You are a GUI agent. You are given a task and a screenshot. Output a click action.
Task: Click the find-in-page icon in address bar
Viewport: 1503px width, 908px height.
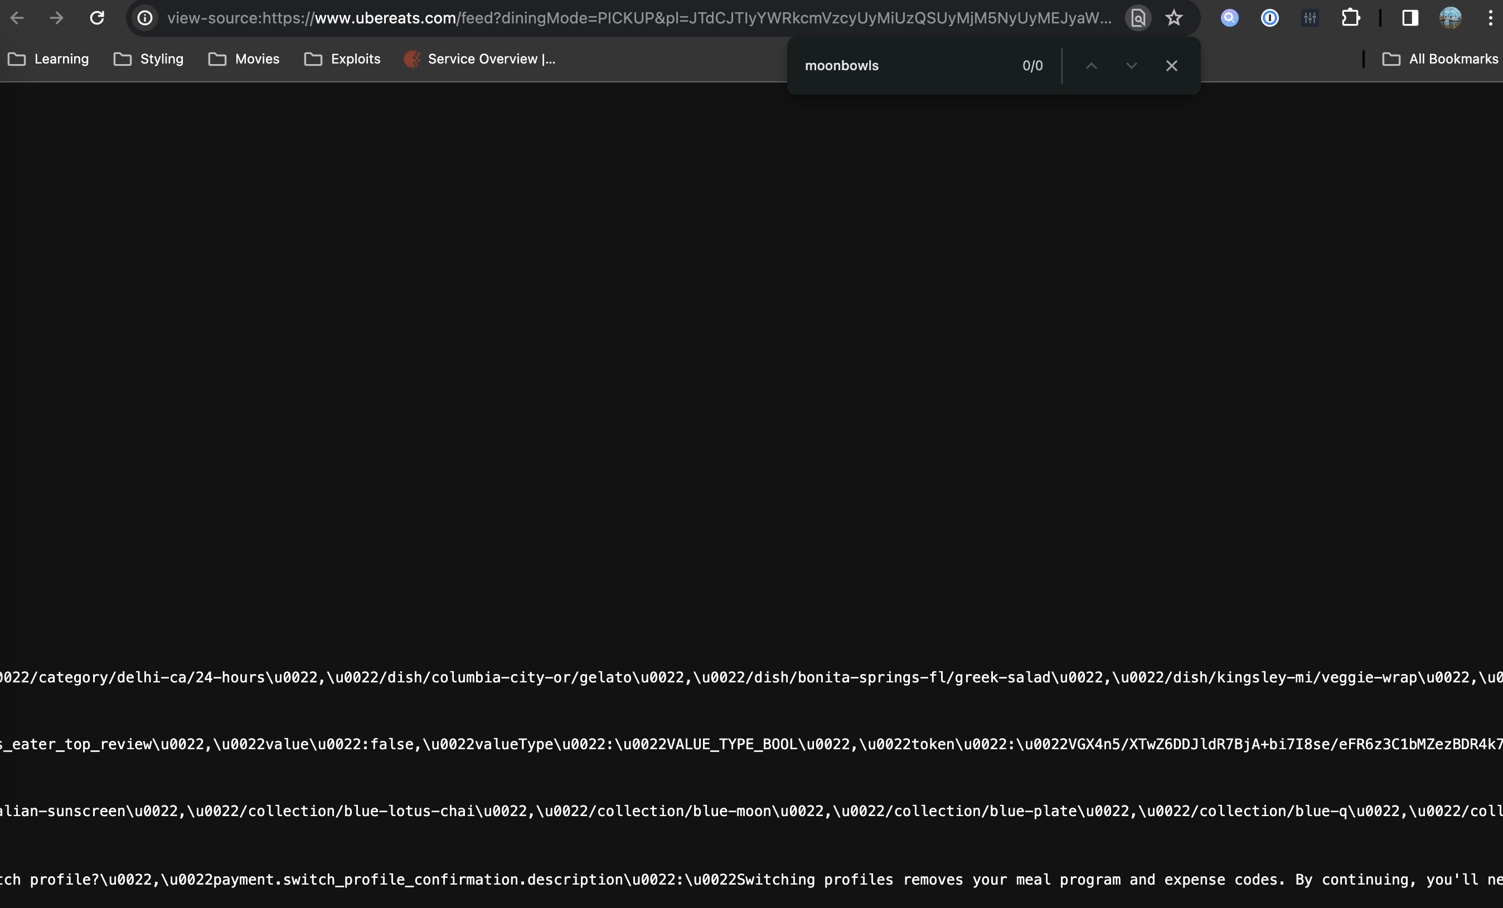[x=1138, y=18]
